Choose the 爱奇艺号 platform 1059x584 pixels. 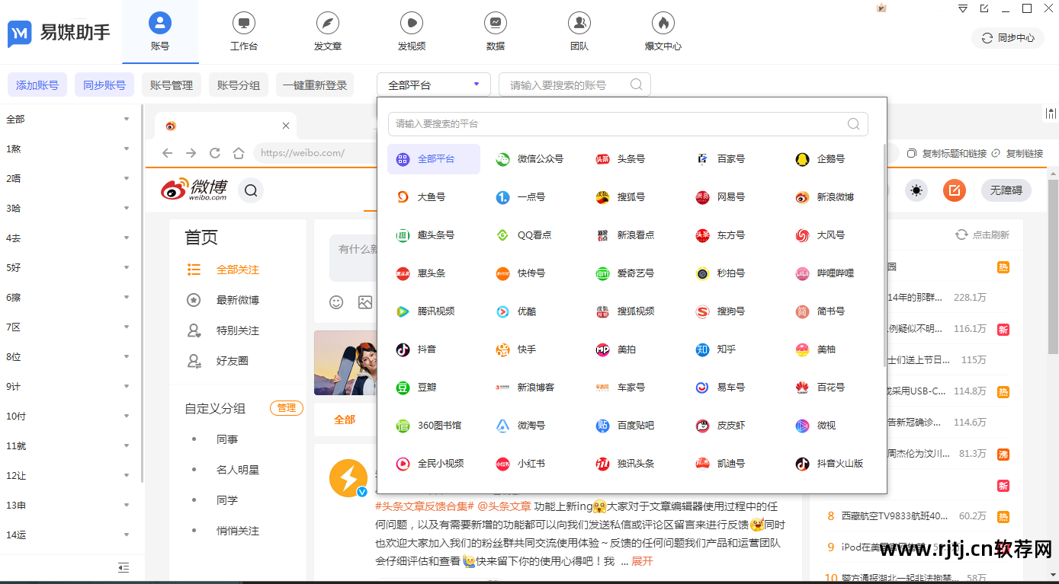[627, 273]
